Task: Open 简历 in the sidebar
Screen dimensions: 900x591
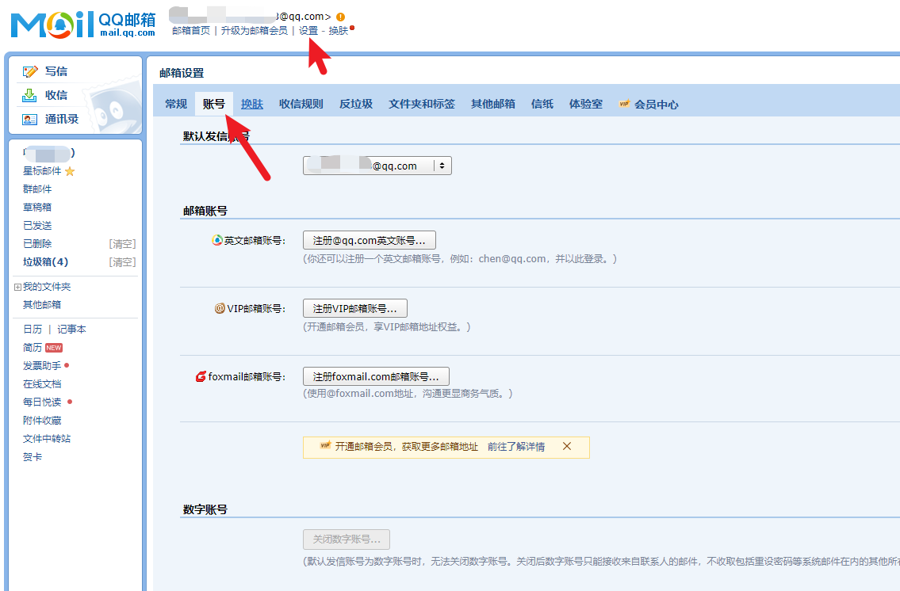Action: 33,347
